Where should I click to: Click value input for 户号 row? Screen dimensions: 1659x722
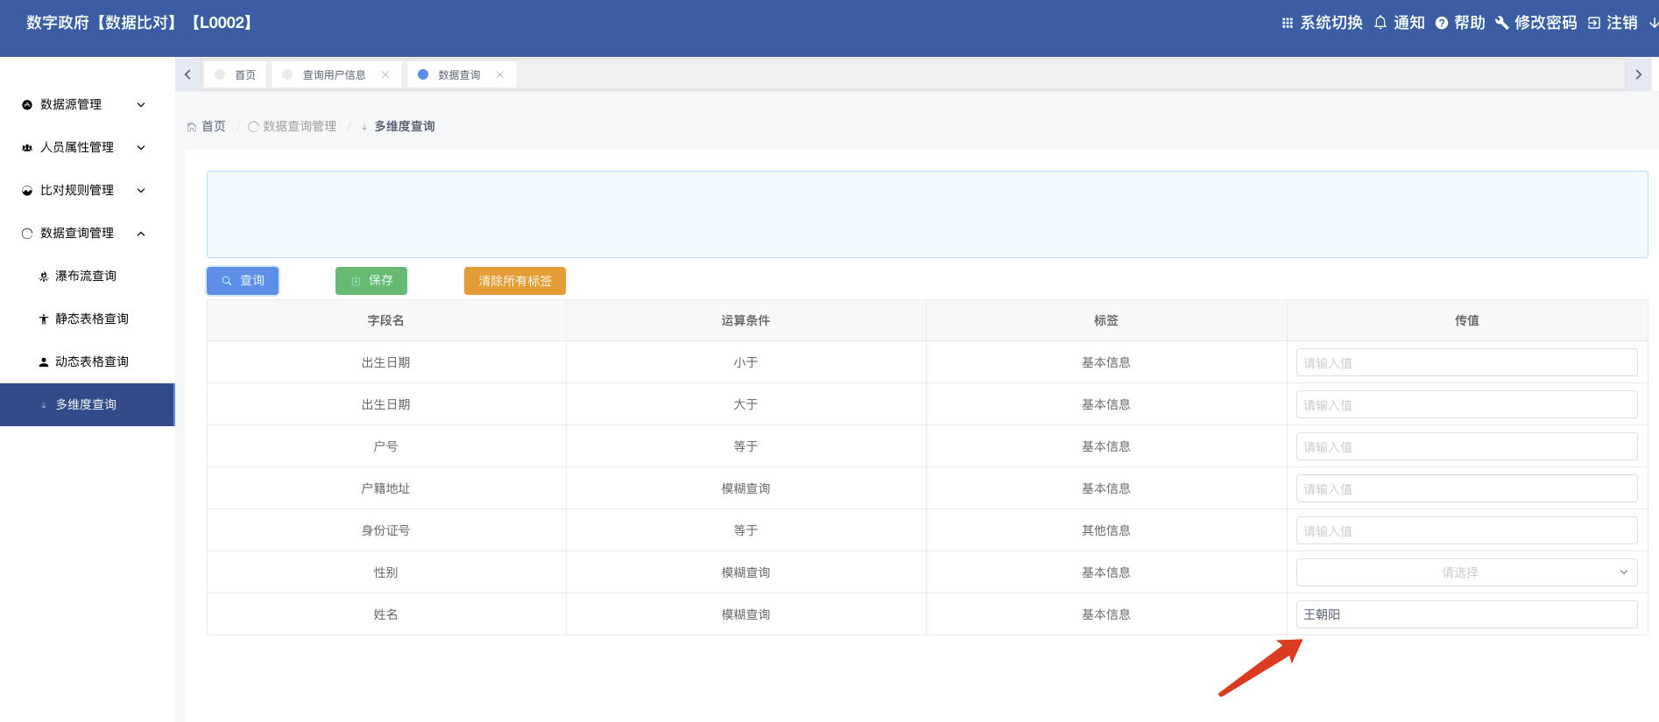[1466, 446]
